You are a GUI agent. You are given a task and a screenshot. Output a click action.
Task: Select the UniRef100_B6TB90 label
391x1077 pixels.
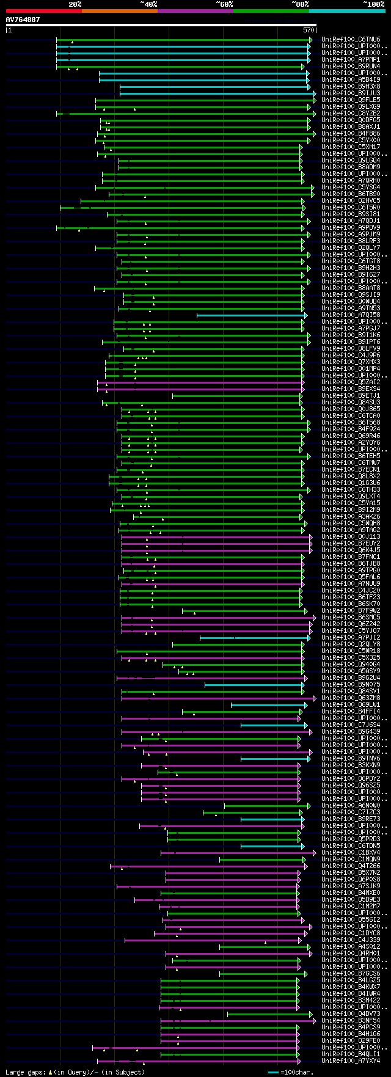tap(351, 194)
